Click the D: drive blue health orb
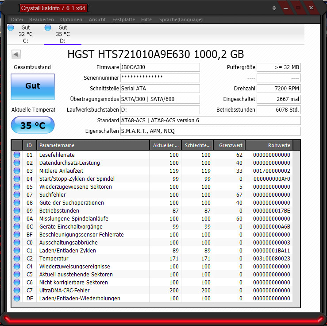327x326 pixels. point(48,27)
